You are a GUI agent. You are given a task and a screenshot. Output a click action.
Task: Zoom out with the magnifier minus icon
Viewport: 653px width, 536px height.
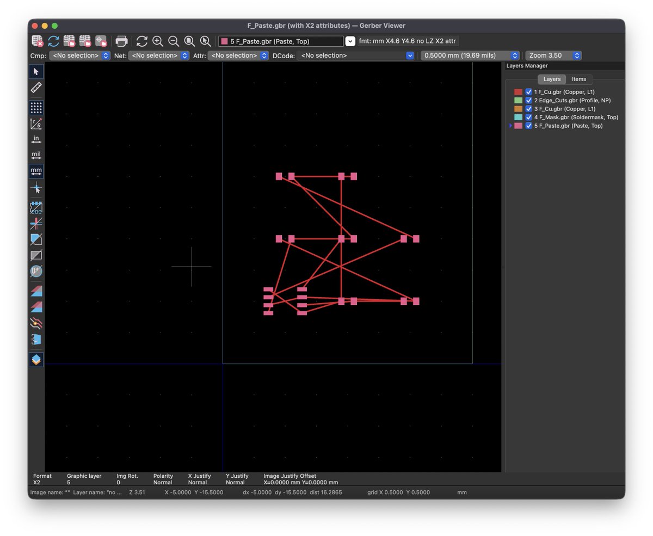pos(174,41)
